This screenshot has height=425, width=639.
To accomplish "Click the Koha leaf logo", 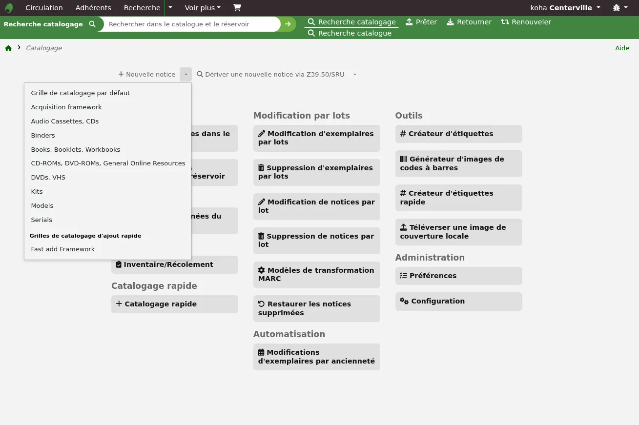I will click(9, 8).
